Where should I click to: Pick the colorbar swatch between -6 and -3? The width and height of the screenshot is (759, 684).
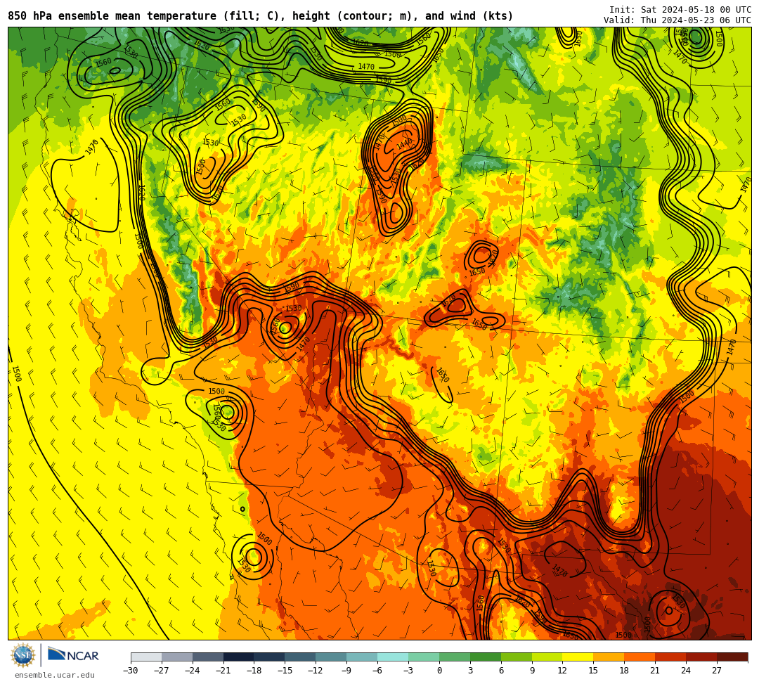pos(393,657)
